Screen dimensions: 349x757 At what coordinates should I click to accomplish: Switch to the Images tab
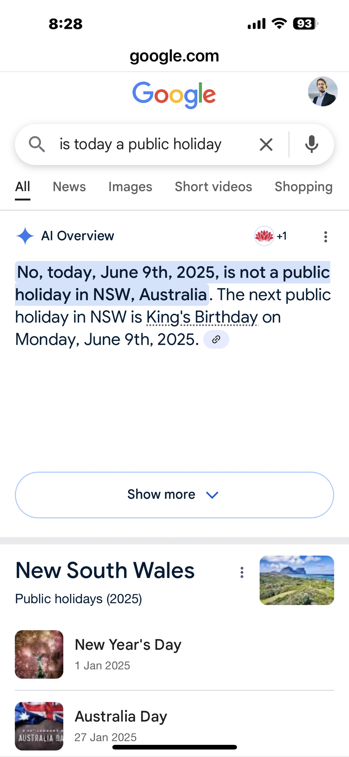tap(130, 187)
